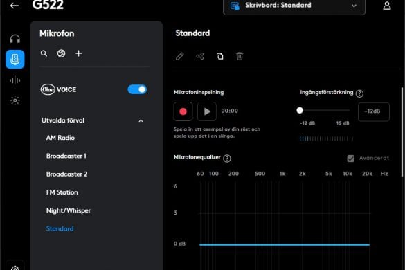This screenshot has height=270, width=405.
Task: Open help for Mikrofonequalizer
Action: (x=227, y=159)
